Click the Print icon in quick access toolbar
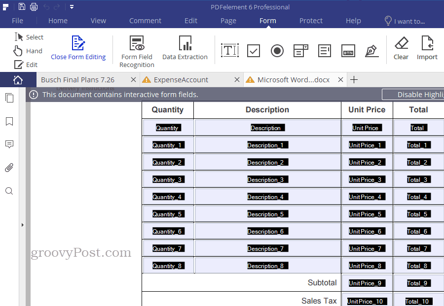The width and height of the screenshot is (444, 306). 34,6
